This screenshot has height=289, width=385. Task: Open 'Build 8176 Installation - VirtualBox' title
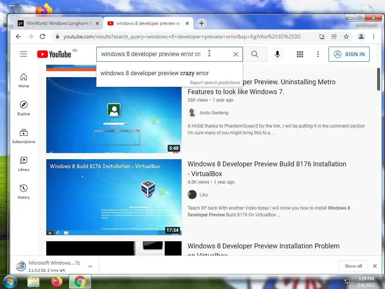pos(267,169)
